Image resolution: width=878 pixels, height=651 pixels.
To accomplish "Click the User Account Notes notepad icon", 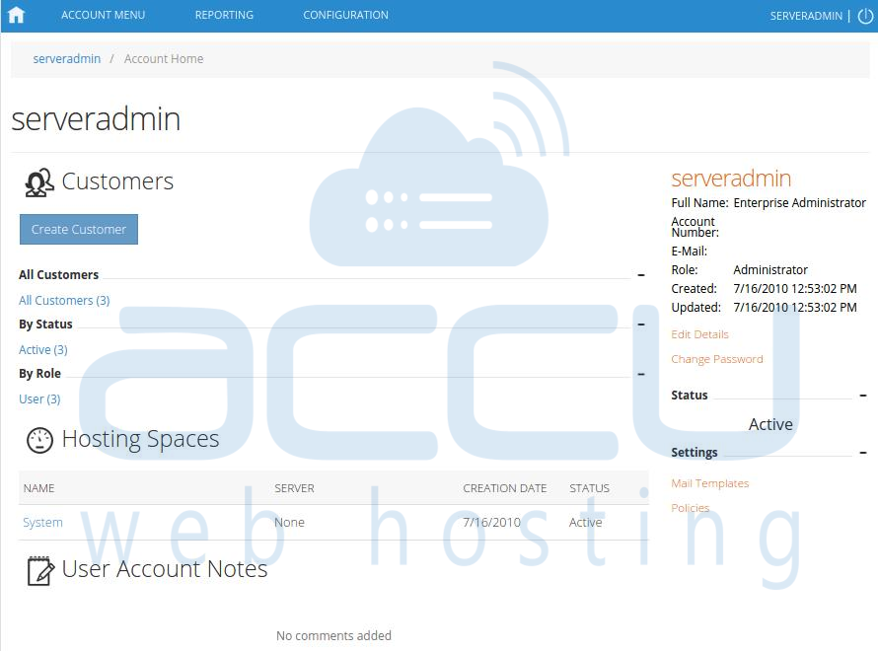I will pyautogui.click(x=40, y=570).
